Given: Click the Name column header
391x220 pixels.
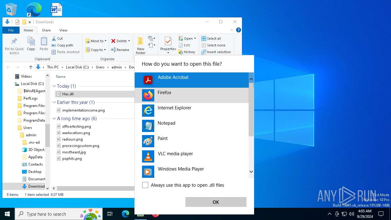Looking at the screenshot, I should click(x=61, y=77).
